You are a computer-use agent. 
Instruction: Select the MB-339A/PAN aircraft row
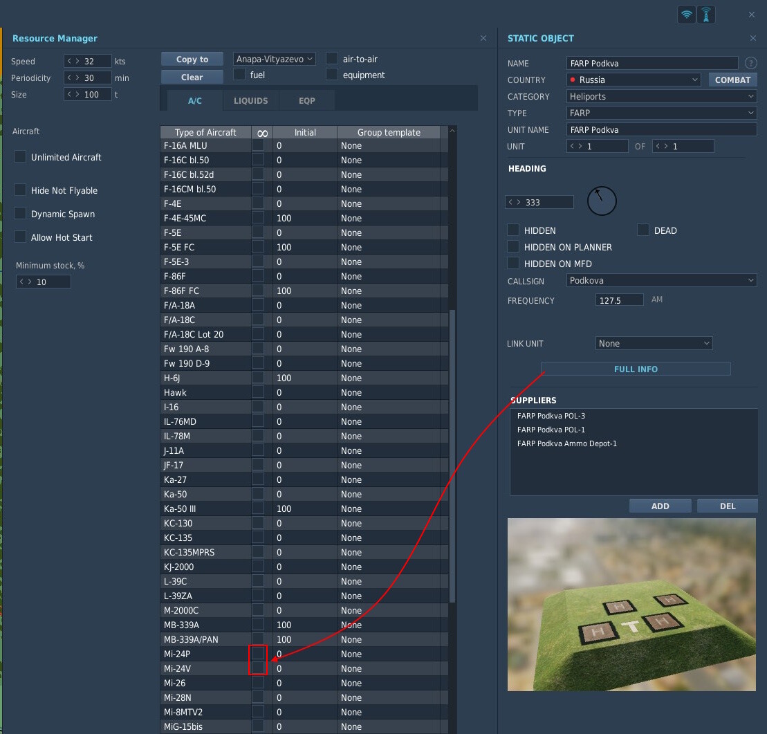coord(304,639)
